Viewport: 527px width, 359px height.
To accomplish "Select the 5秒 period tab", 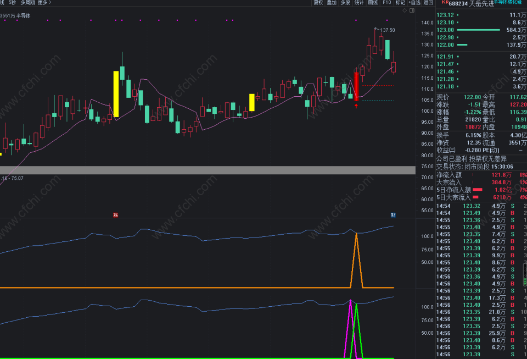I will (12, 2).
